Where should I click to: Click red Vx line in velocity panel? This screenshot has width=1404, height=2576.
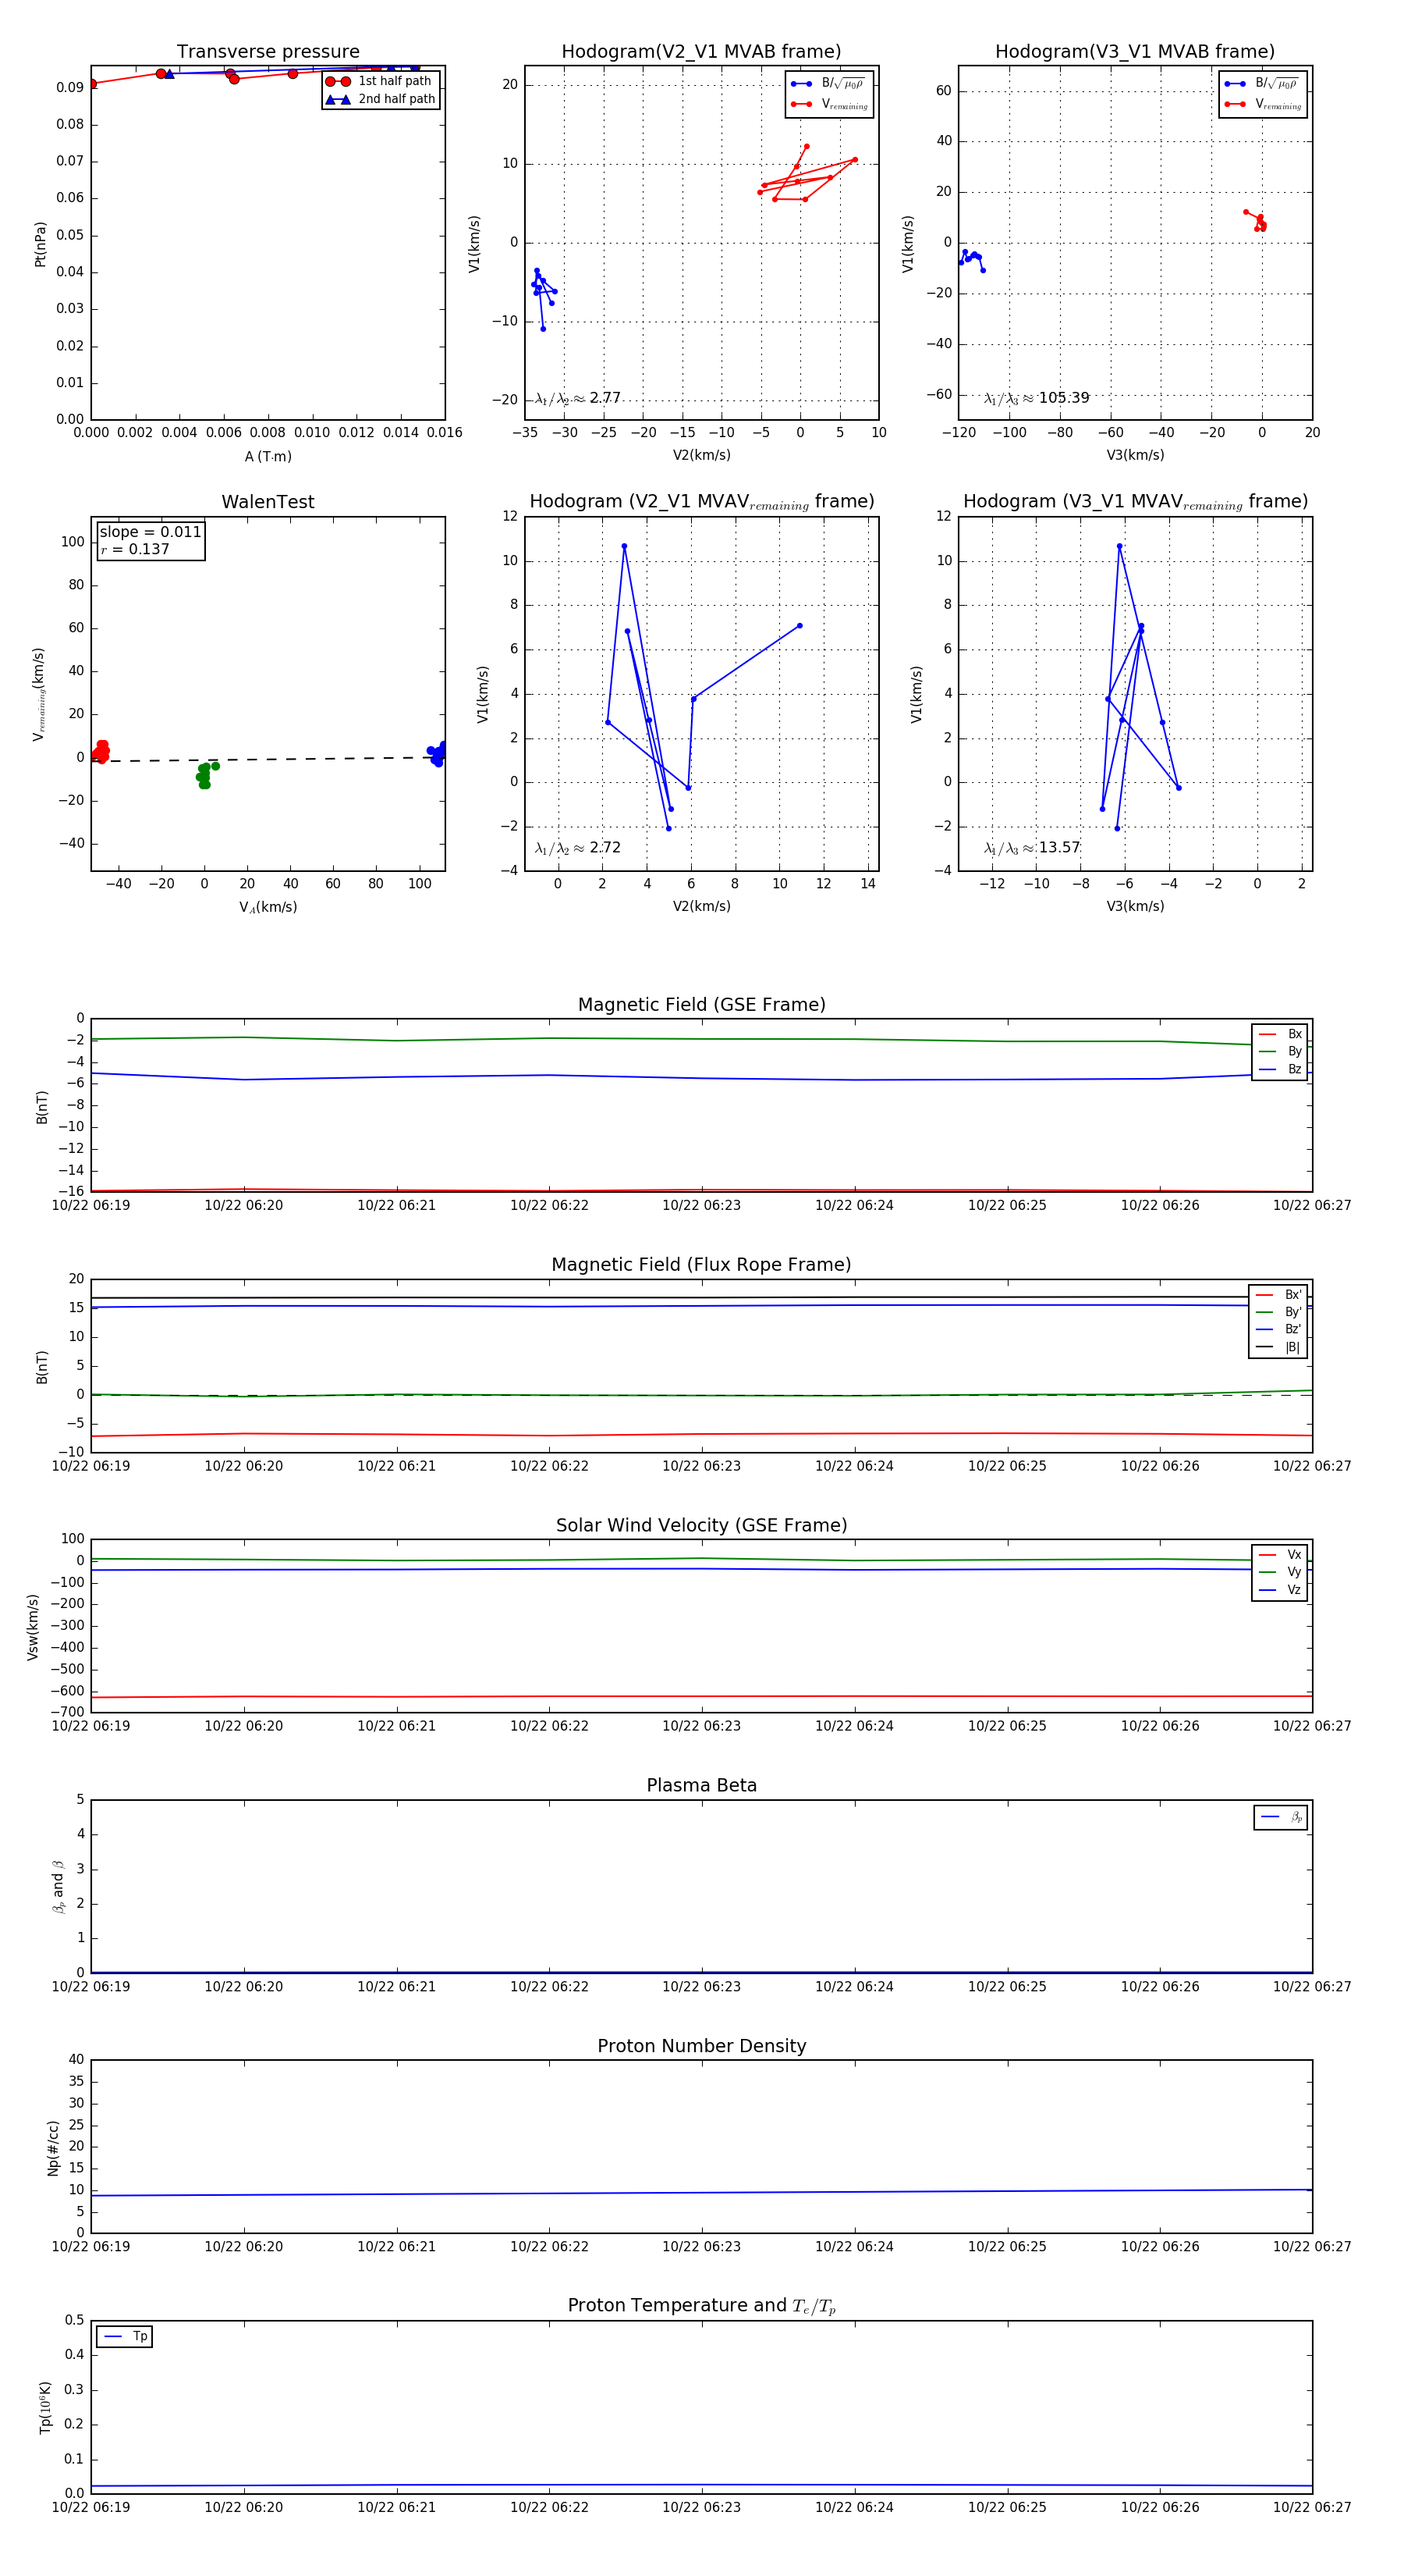coord(701,1696)
